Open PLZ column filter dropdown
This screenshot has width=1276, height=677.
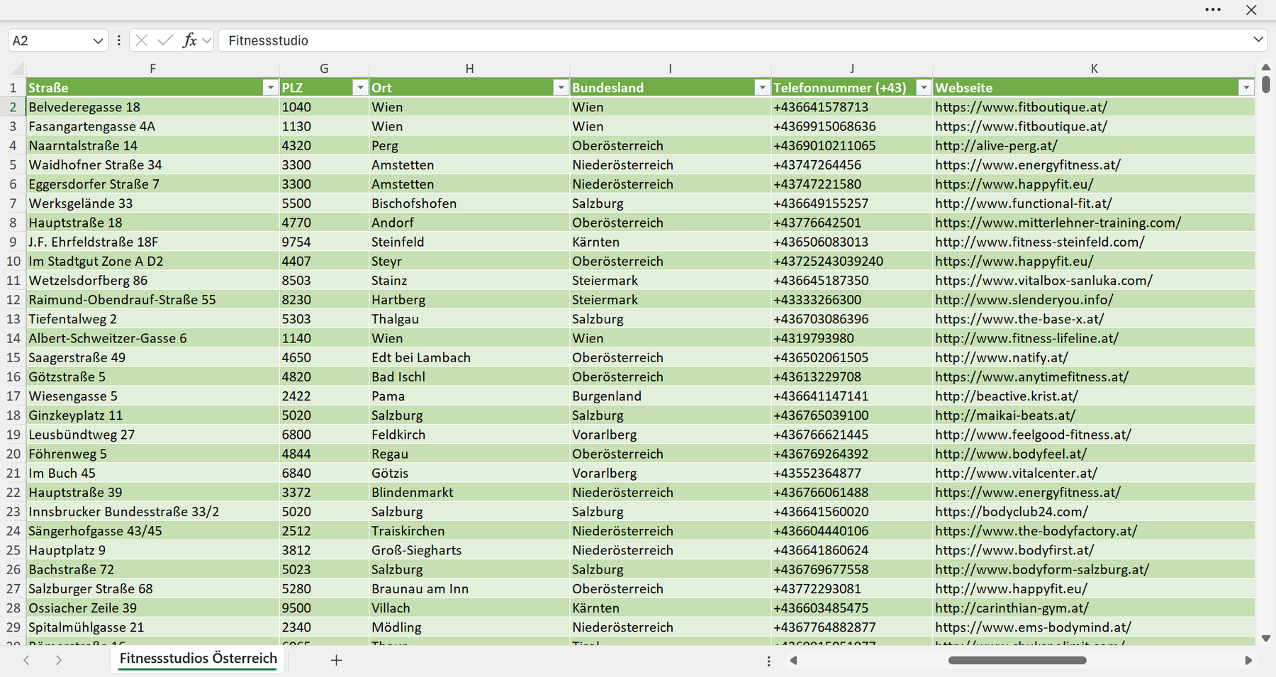click(x=360, y=88)
